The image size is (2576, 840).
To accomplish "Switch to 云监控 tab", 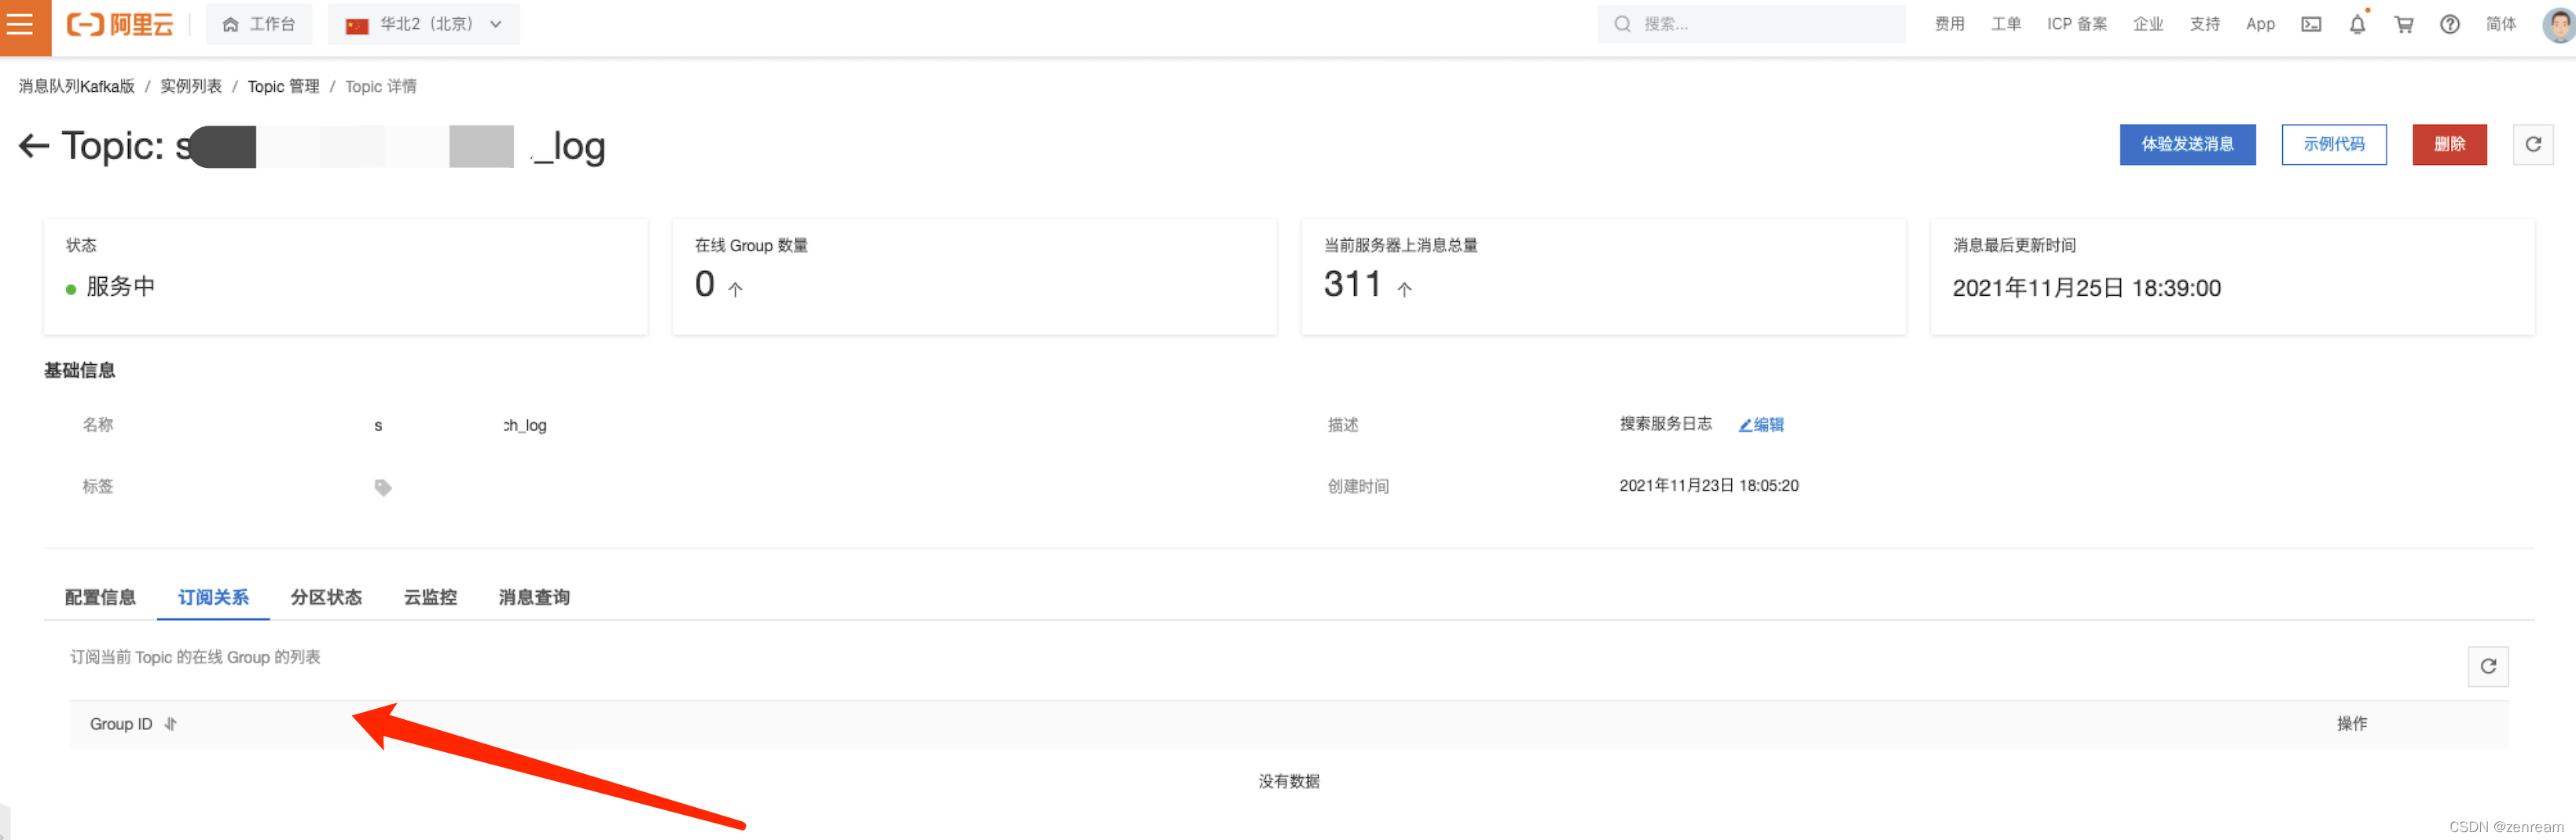I will click(x=430, y=597).
